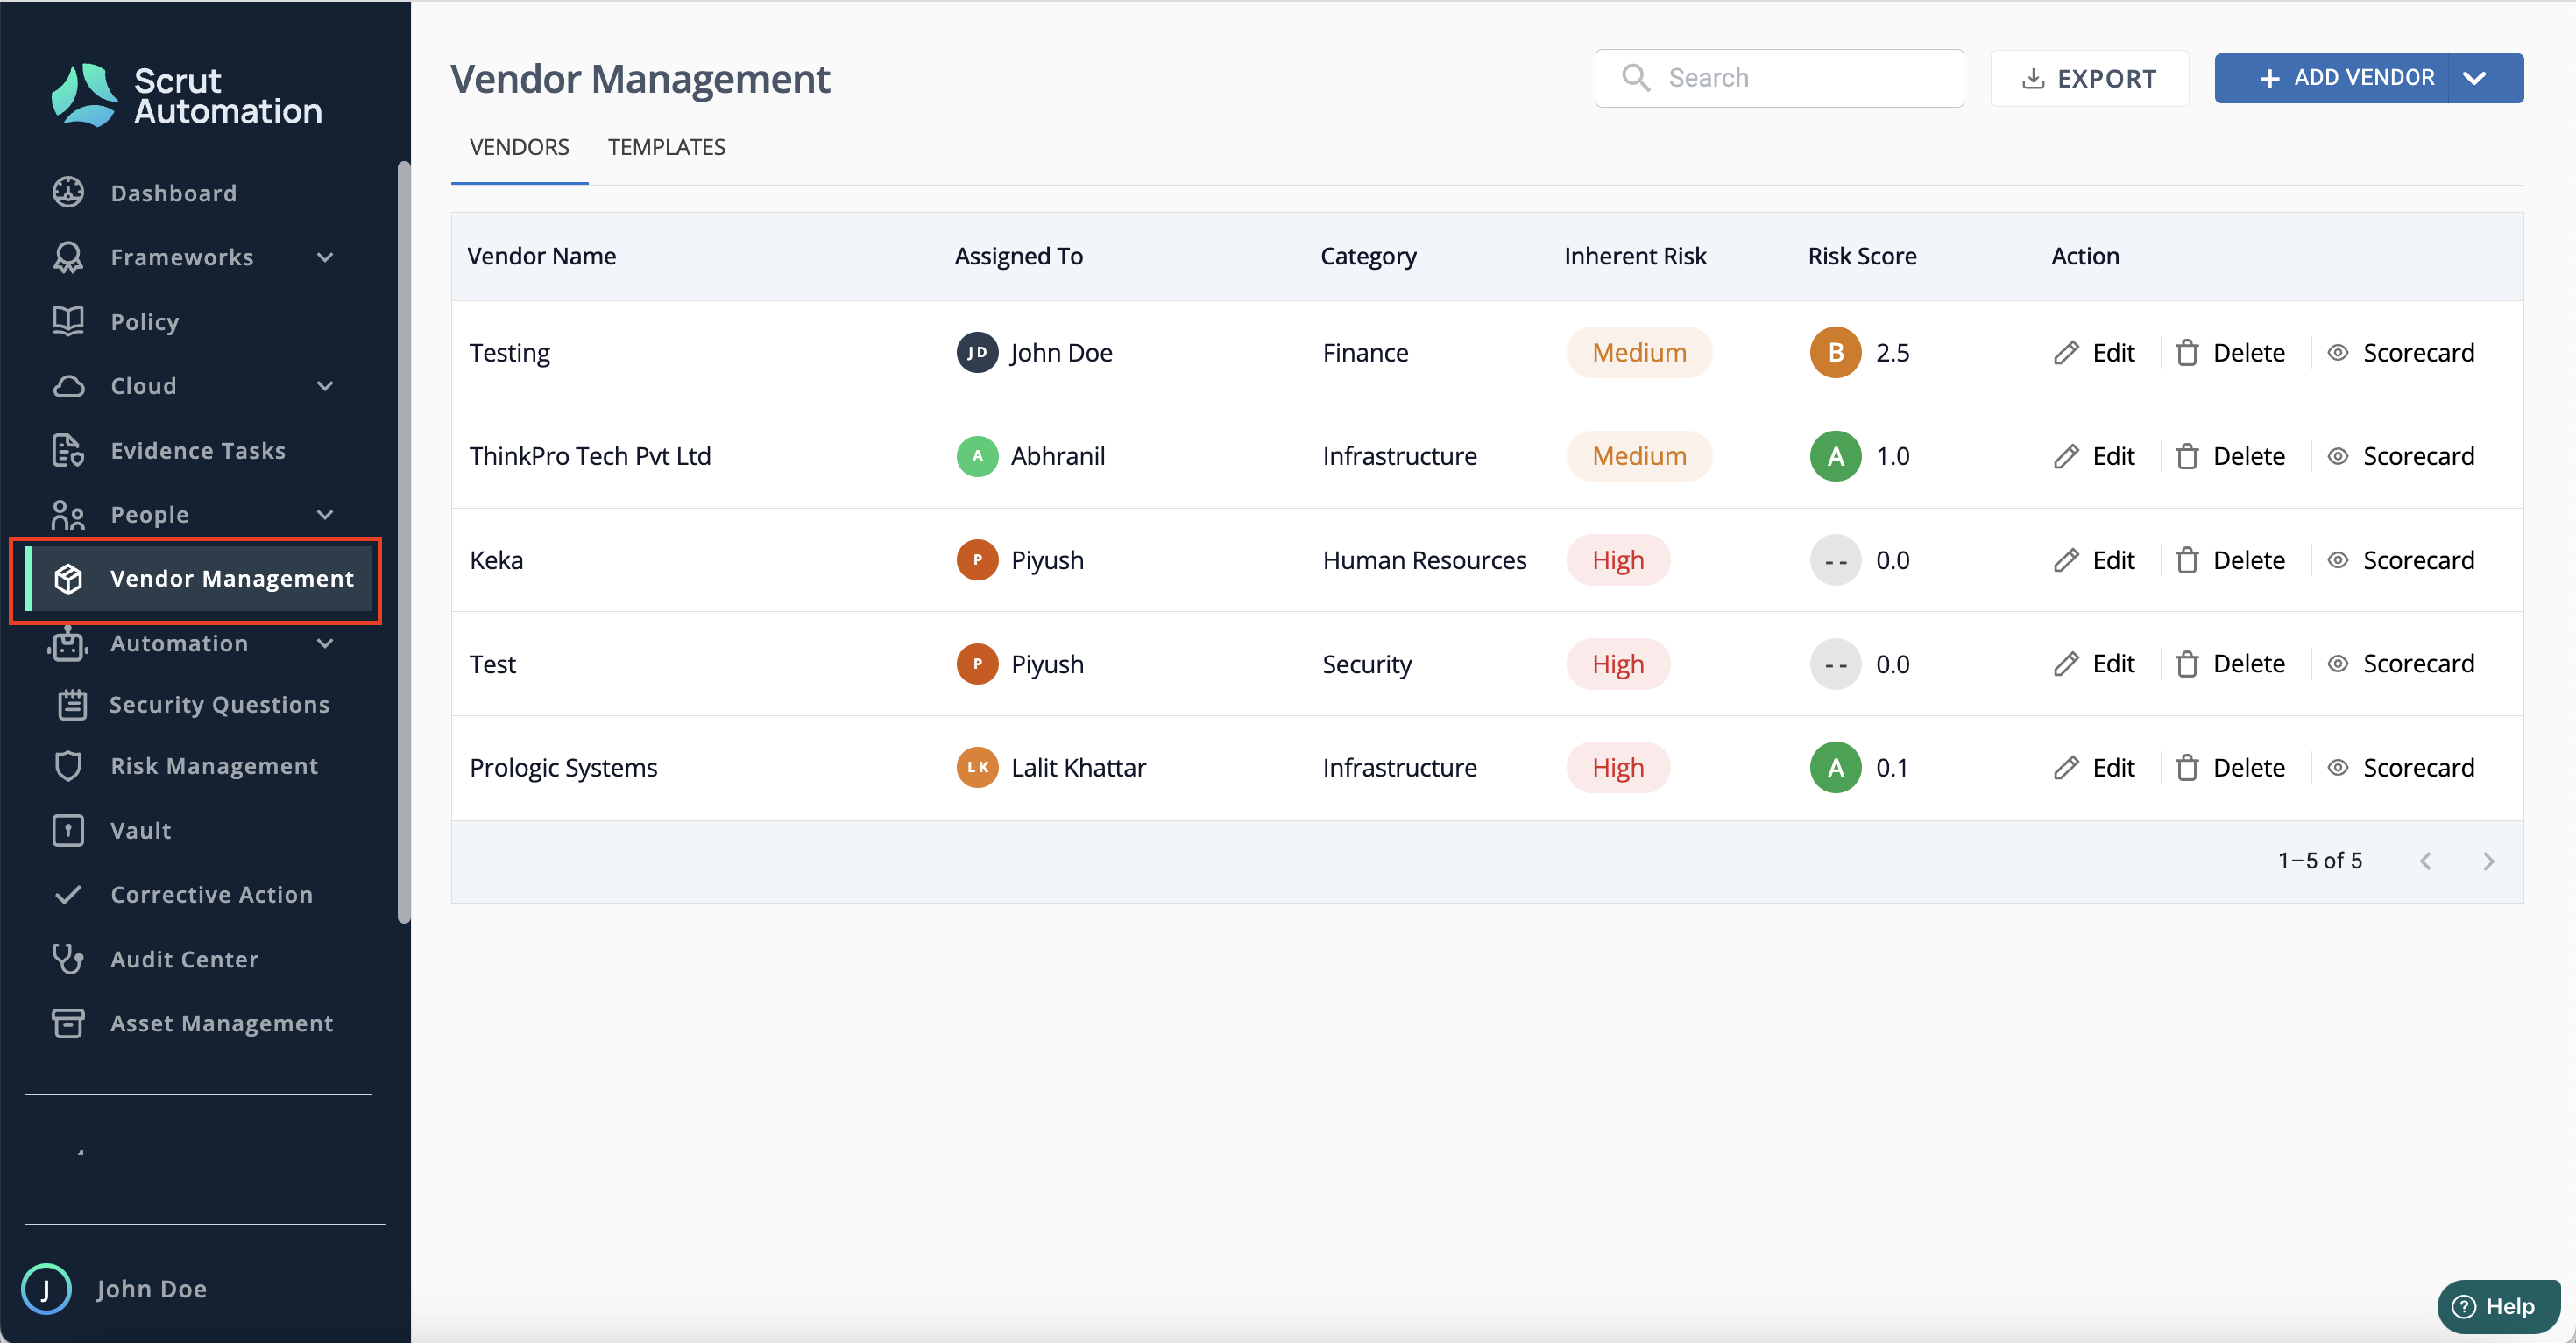The width and height of the screenshot is (2576, 1343).
Task: Expand the Automation menu chevron
Action: (325, 643)
